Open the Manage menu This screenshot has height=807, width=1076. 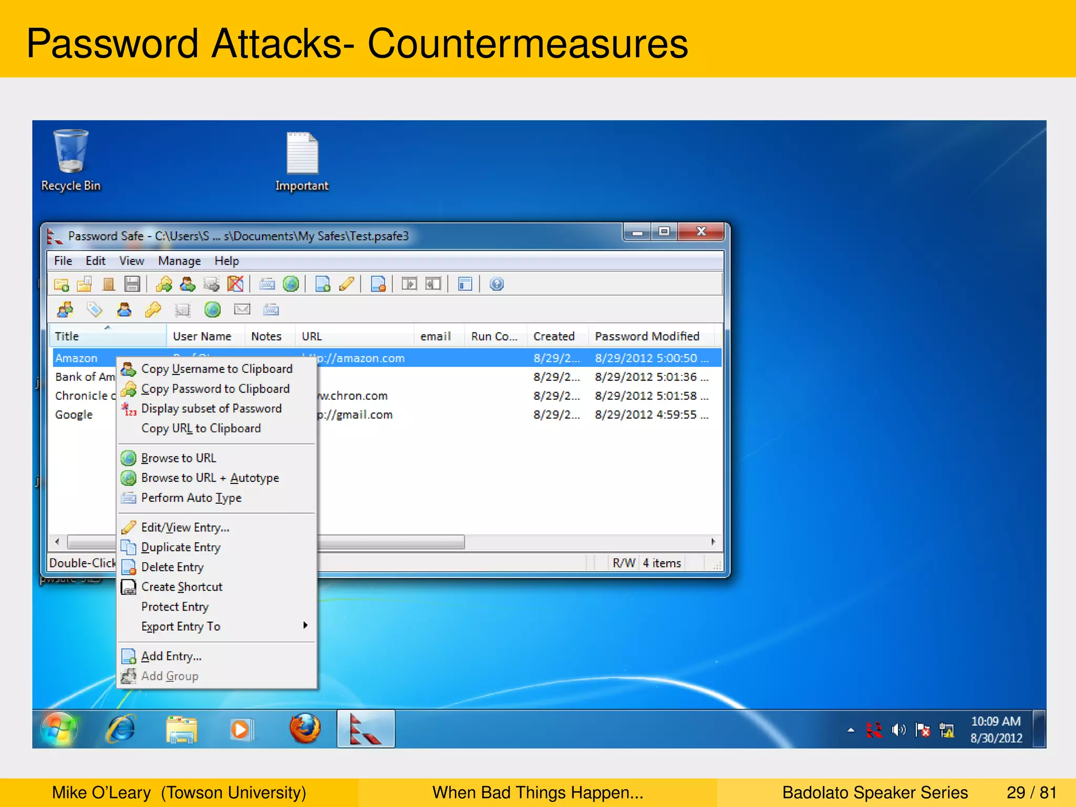click(180, 261)
